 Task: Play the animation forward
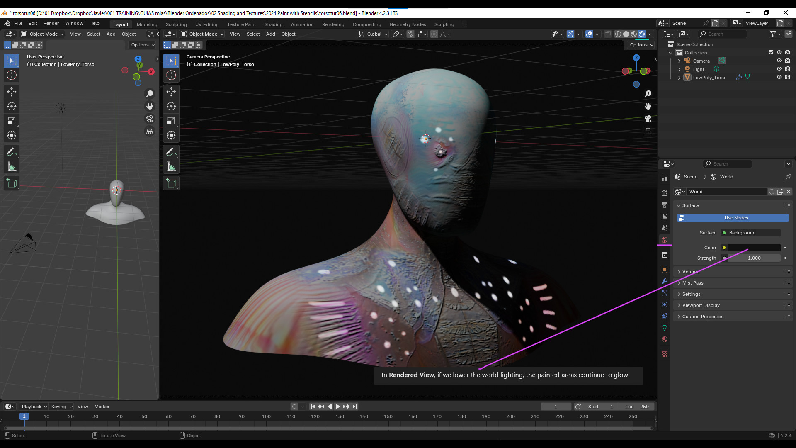(337, 407)
